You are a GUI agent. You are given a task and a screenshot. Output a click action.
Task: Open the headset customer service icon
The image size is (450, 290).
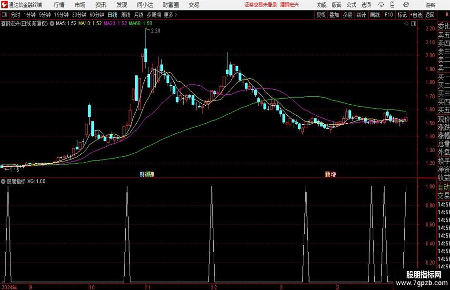tap(381, 5)
